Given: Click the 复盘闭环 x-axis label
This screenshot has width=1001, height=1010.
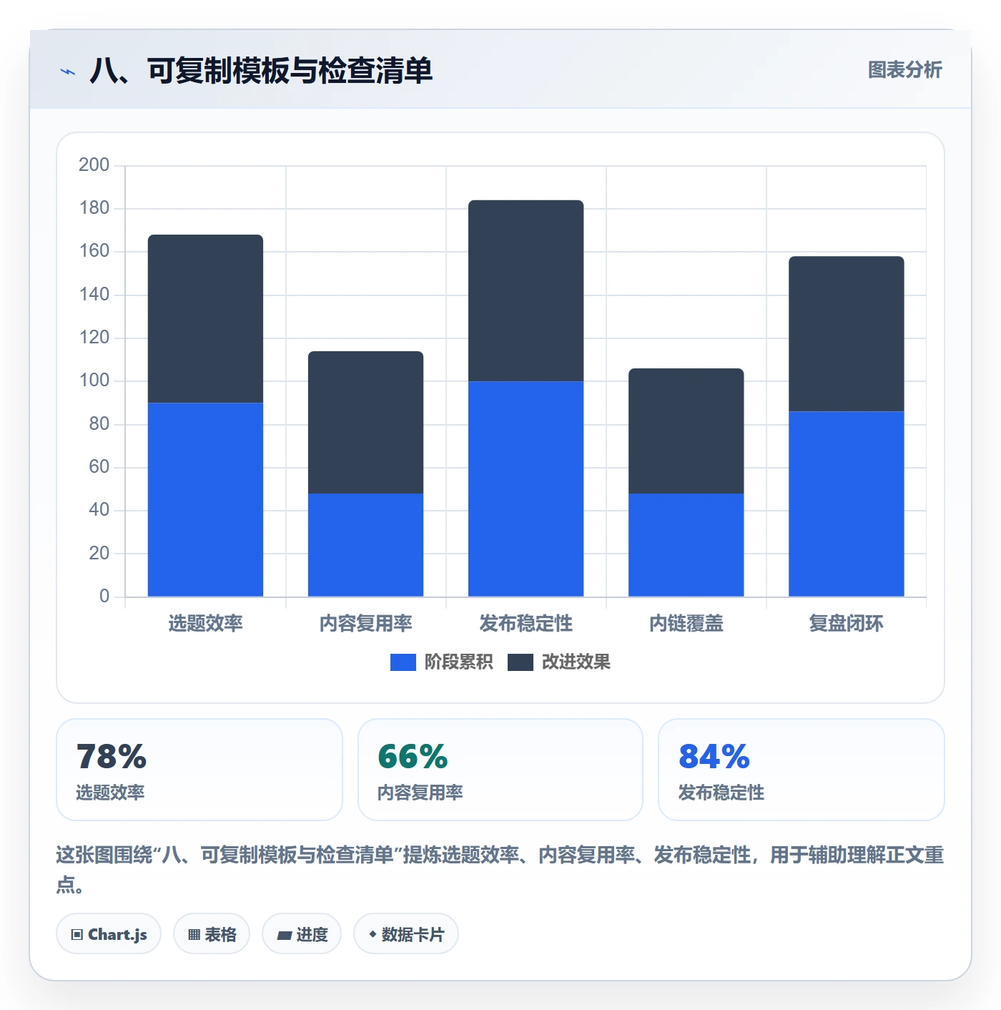Looking at the screenshot, I should (x=846, y=623).
